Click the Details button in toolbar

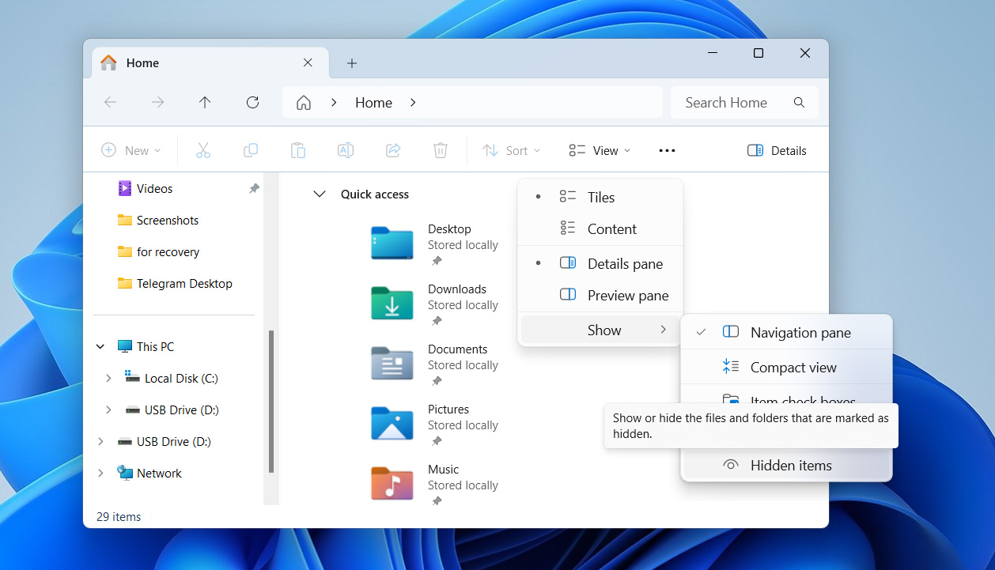pos(777,150)
